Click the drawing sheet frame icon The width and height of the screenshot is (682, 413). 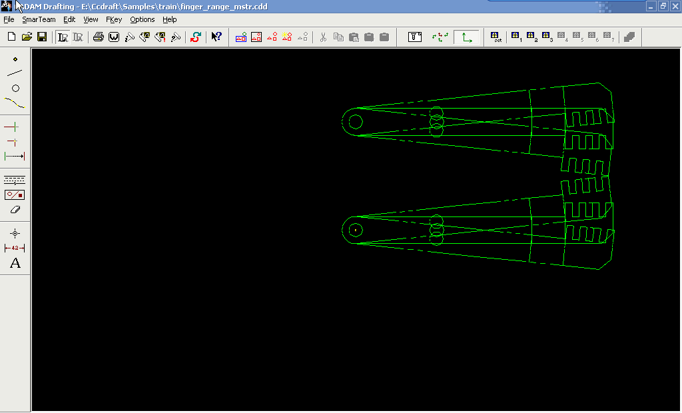(415, 37)
